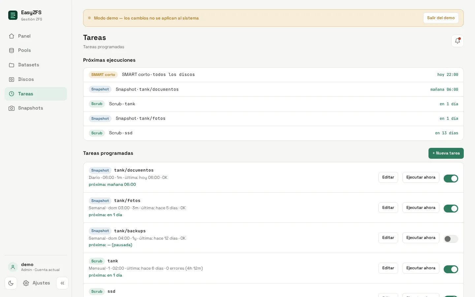475x297 pixels.
Task: Toggle dark mode moon icon
Action: pyautogui.click(x=11, y=283)
